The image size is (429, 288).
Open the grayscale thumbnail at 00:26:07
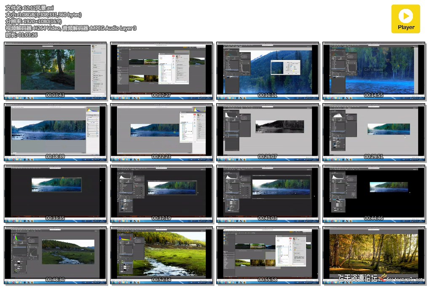(268, 132)
